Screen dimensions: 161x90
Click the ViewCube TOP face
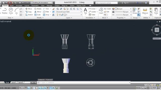pyautogui.click(x=157, y=30)
